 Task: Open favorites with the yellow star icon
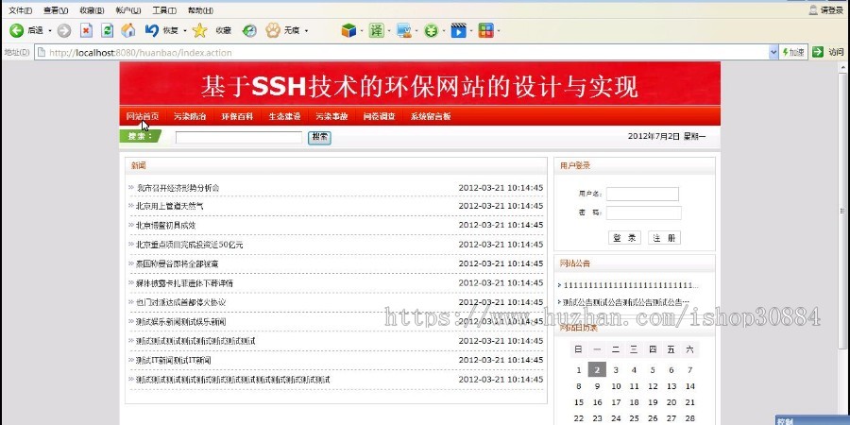[x=199, y=30]
